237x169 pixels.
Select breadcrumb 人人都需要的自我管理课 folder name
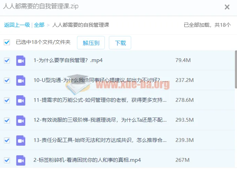click(x=81, y=25)
